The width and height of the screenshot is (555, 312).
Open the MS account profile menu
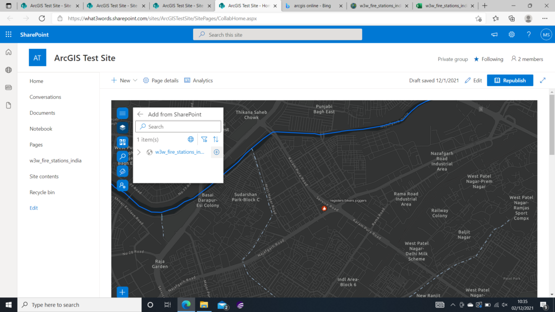pos(546,35)
